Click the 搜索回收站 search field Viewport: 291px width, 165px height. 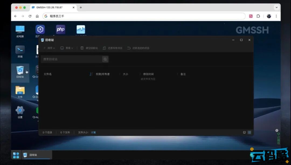coord(71,59)
